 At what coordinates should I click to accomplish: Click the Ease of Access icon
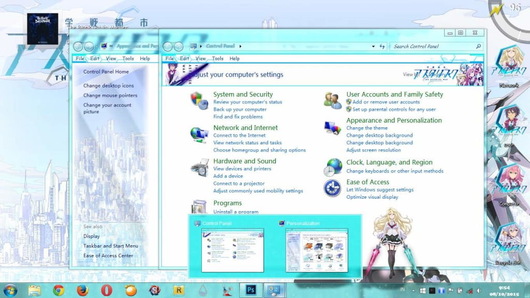tap(332, 188)
